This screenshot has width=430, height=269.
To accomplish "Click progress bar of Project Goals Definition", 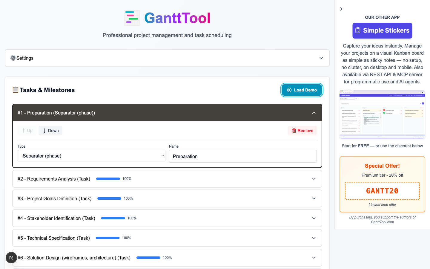I will click(109, 198).
